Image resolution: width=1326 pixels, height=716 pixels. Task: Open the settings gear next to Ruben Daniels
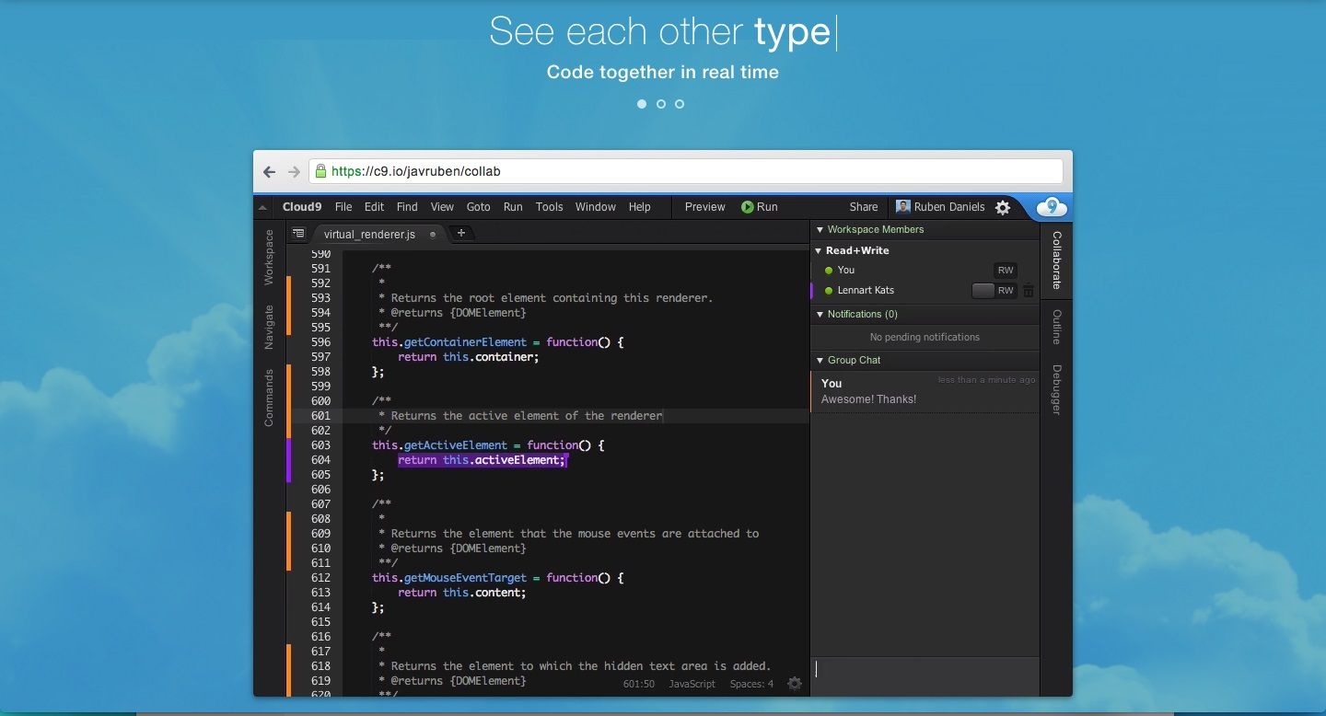pos(1002,207)
